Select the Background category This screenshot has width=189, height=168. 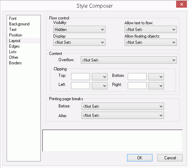(x=19, y=24)
